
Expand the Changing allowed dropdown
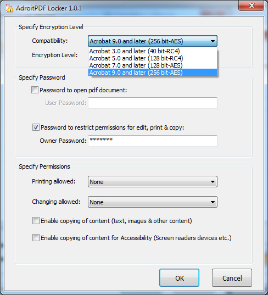coord(153,202)
